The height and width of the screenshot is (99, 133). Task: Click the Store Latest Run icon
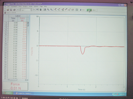coord(41,9)
